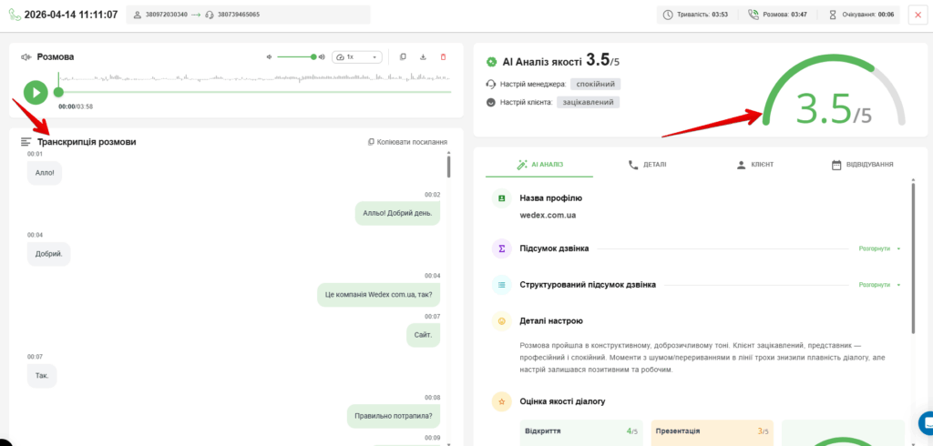Open the 1x playback speed dropdown
The height and width of the screenshot is (446, 933).
[357, 57]
